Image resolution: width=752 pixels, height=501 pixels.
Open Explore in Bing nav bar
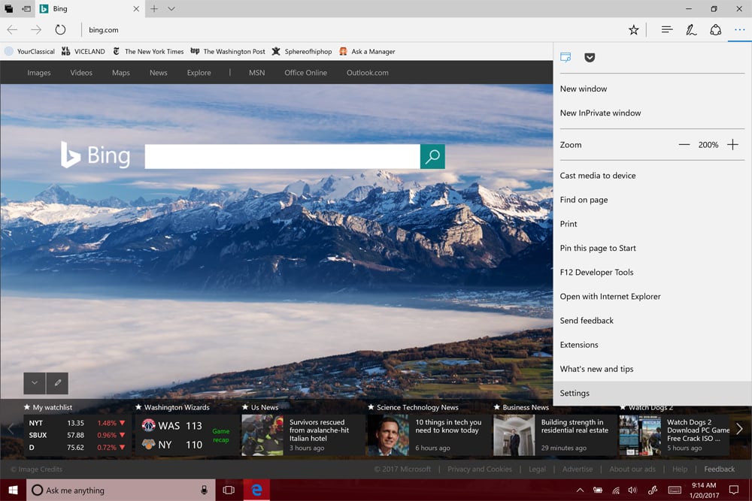pyautogui.click(x=199, y=73)
